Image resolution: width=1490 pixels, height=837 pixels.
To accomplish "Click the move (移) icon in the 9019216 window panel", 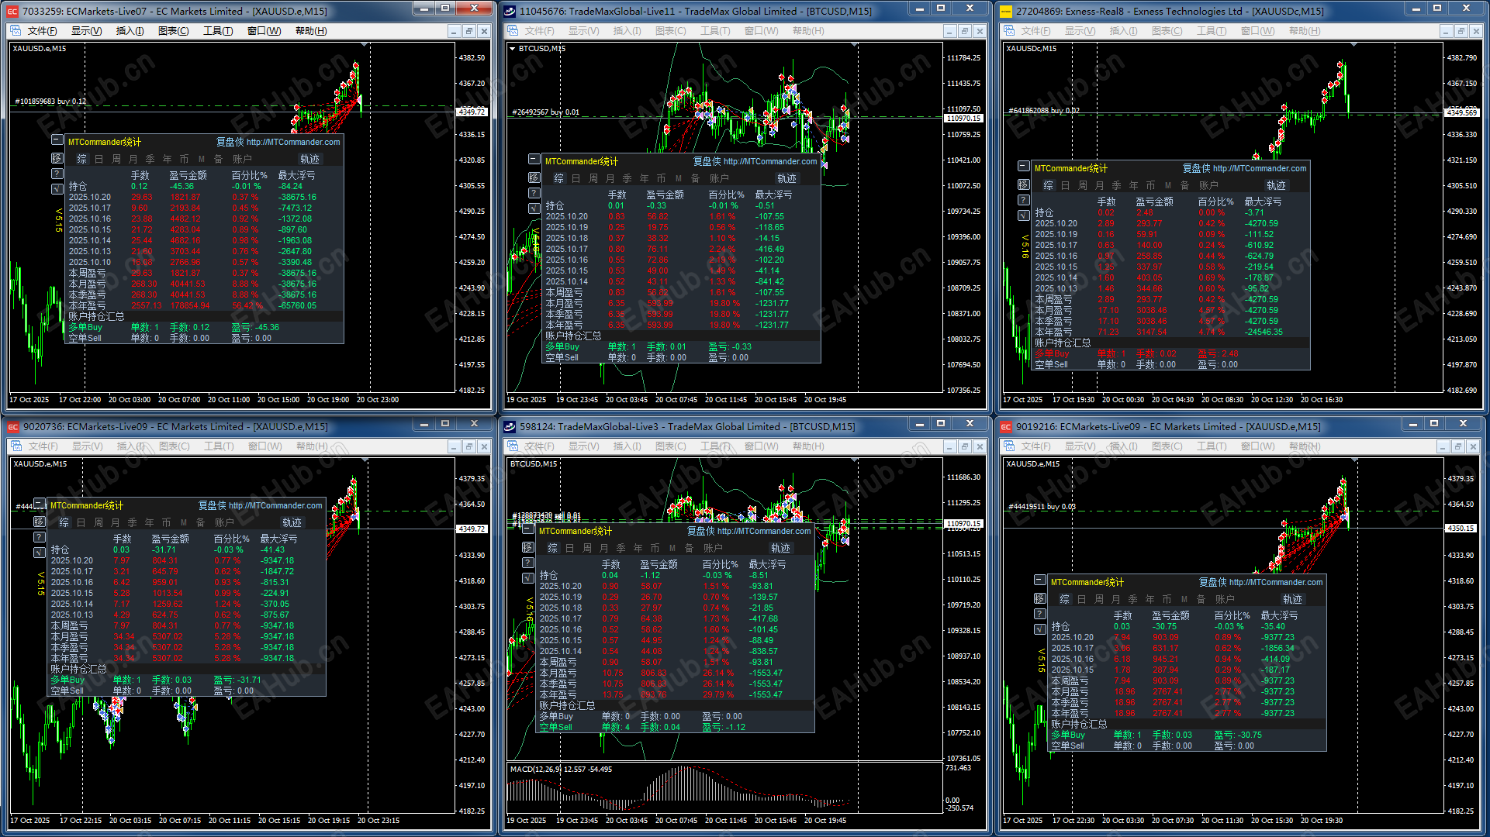I will (x=1040, y=598).
